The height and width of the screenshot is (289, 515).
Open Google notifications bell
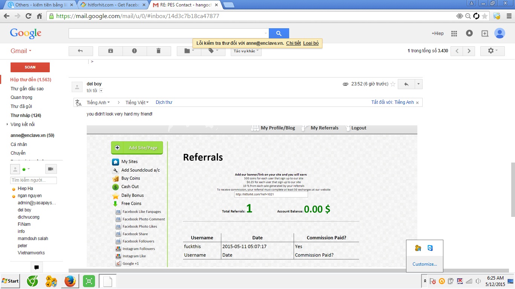point(469,33)
